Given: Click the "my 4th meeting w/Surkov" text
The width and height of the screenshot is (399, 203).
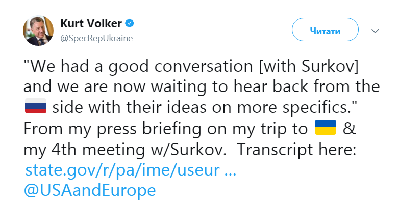Looking at the screenshot, I should coord(124,150).
